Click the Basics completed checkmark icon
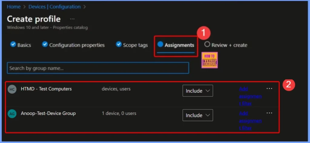Viewport: 310px width, 143px height. 13,44
